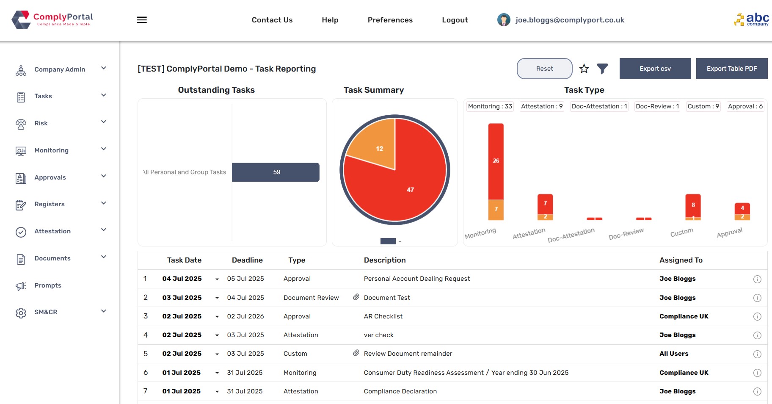The width and height of the screenshot is (772, 404).
Task: Open attachment paperclip on Document Test row
Action: click(356, 297)
